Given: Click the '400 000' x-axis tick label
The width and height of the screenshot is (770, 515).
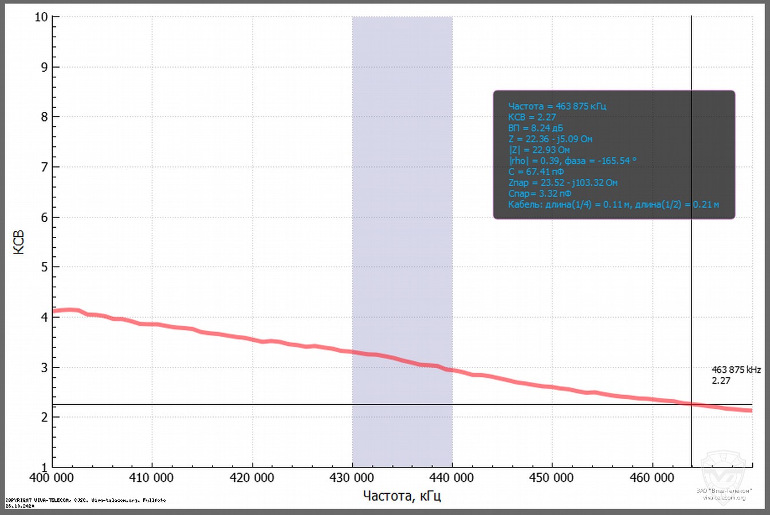Looking at the screenshot, I should pyautogui.click(x=53, y=478).
